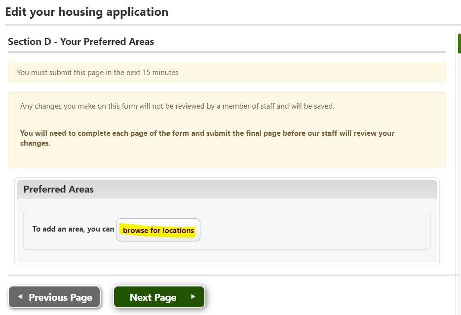
Task: Click the 'To add an area, you can' label
Action: 73,229
